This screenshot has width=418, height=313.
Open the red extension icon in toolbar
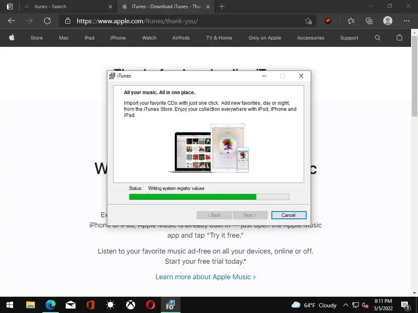point(328,21)
